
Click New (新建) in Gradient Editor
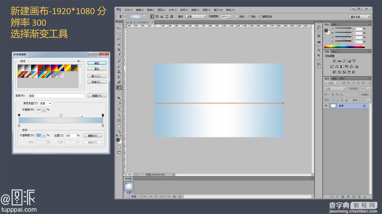pyautogui.click(x=97, y=95)
